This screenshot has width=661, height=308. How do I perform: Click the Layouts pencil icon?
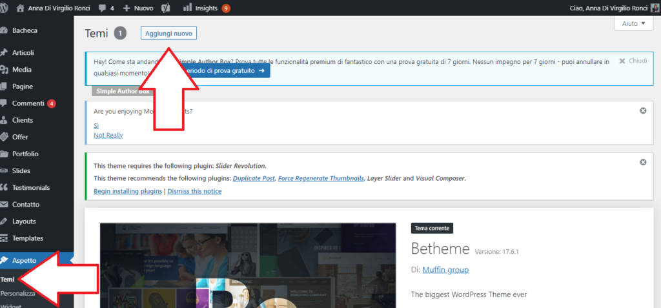pos(4,221)
